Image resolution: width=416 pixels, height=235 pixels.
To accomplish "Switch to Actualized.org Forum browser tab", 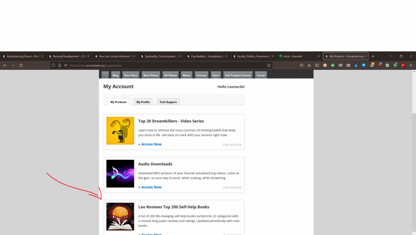I will [x=22, y=56].
